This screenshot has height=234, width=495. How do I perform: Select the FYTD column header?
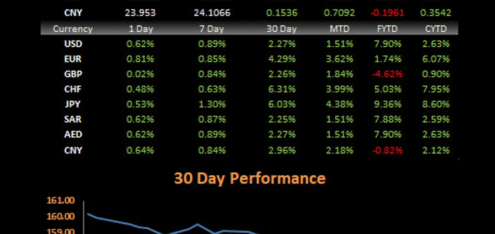[x=387, y=29]
